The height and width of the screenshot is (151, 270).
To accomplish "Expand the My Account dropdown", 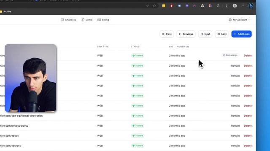I will (x=239, y=20).
